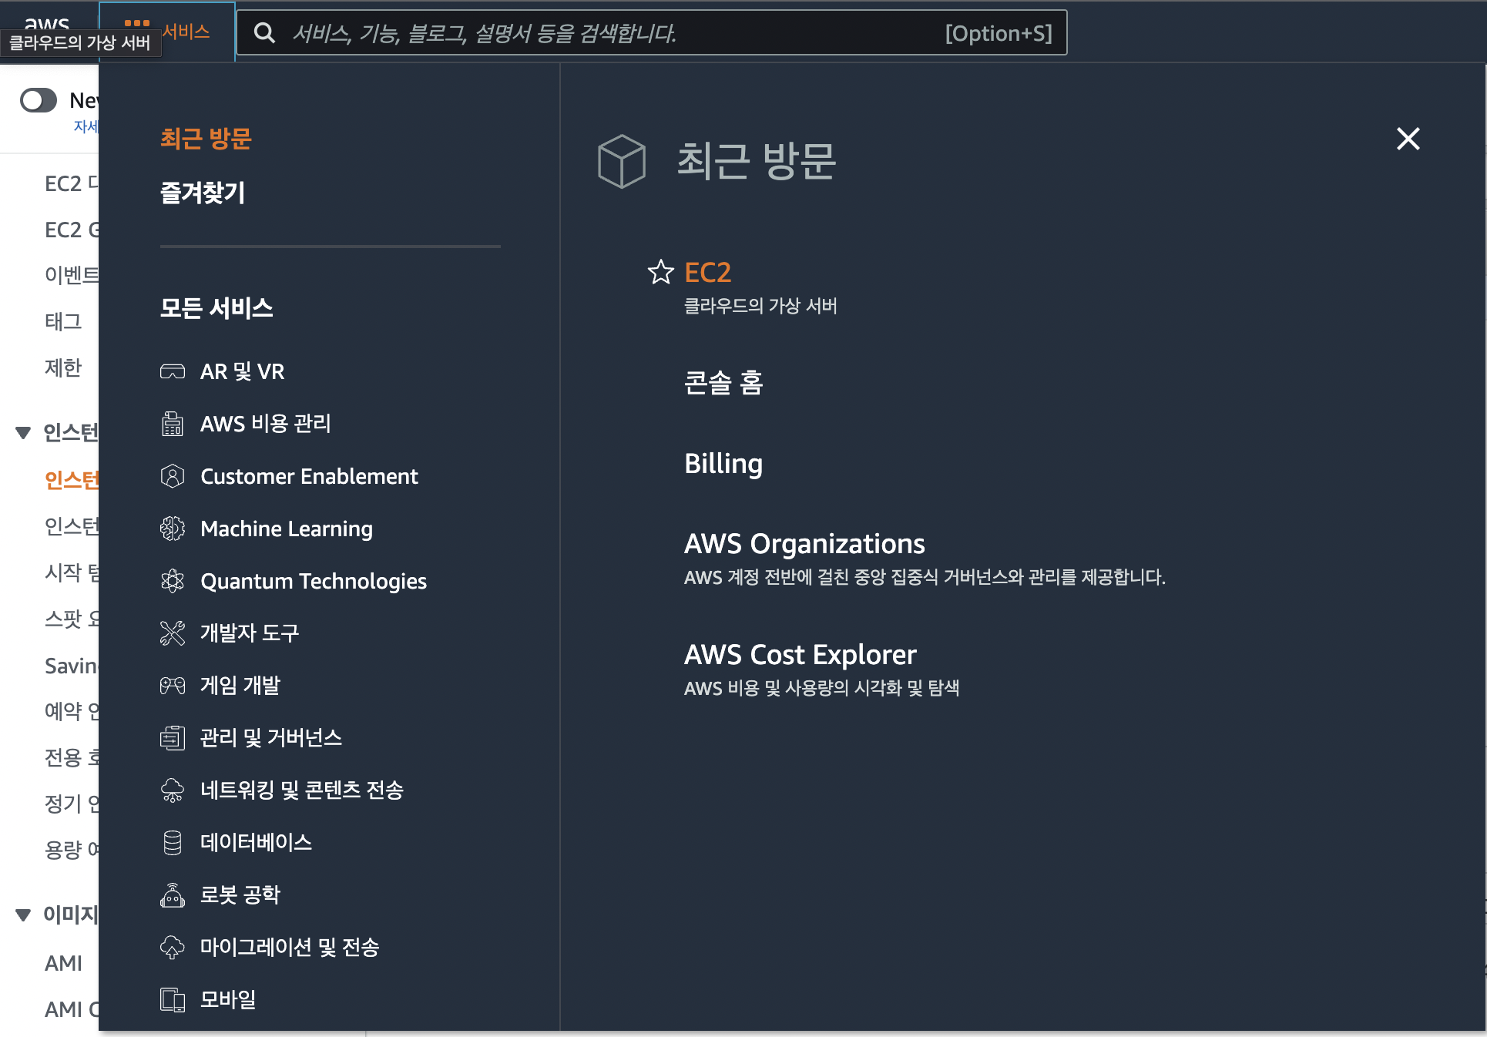Collapse the 이미지 sidebar section arrow
1487x1037 pixels.
coord(23,915)
